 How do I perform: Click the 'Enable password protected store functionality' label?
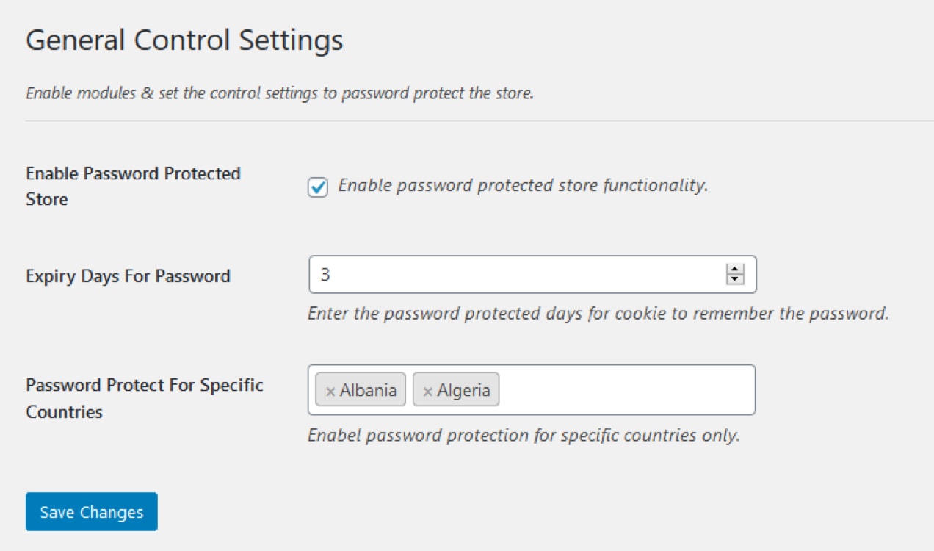tap(522, 186)
